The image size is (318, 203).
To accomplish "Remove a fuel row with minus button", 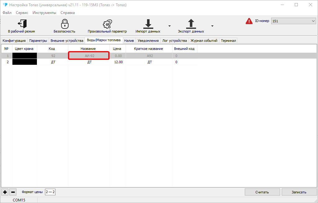I will (x=13, y=192).
